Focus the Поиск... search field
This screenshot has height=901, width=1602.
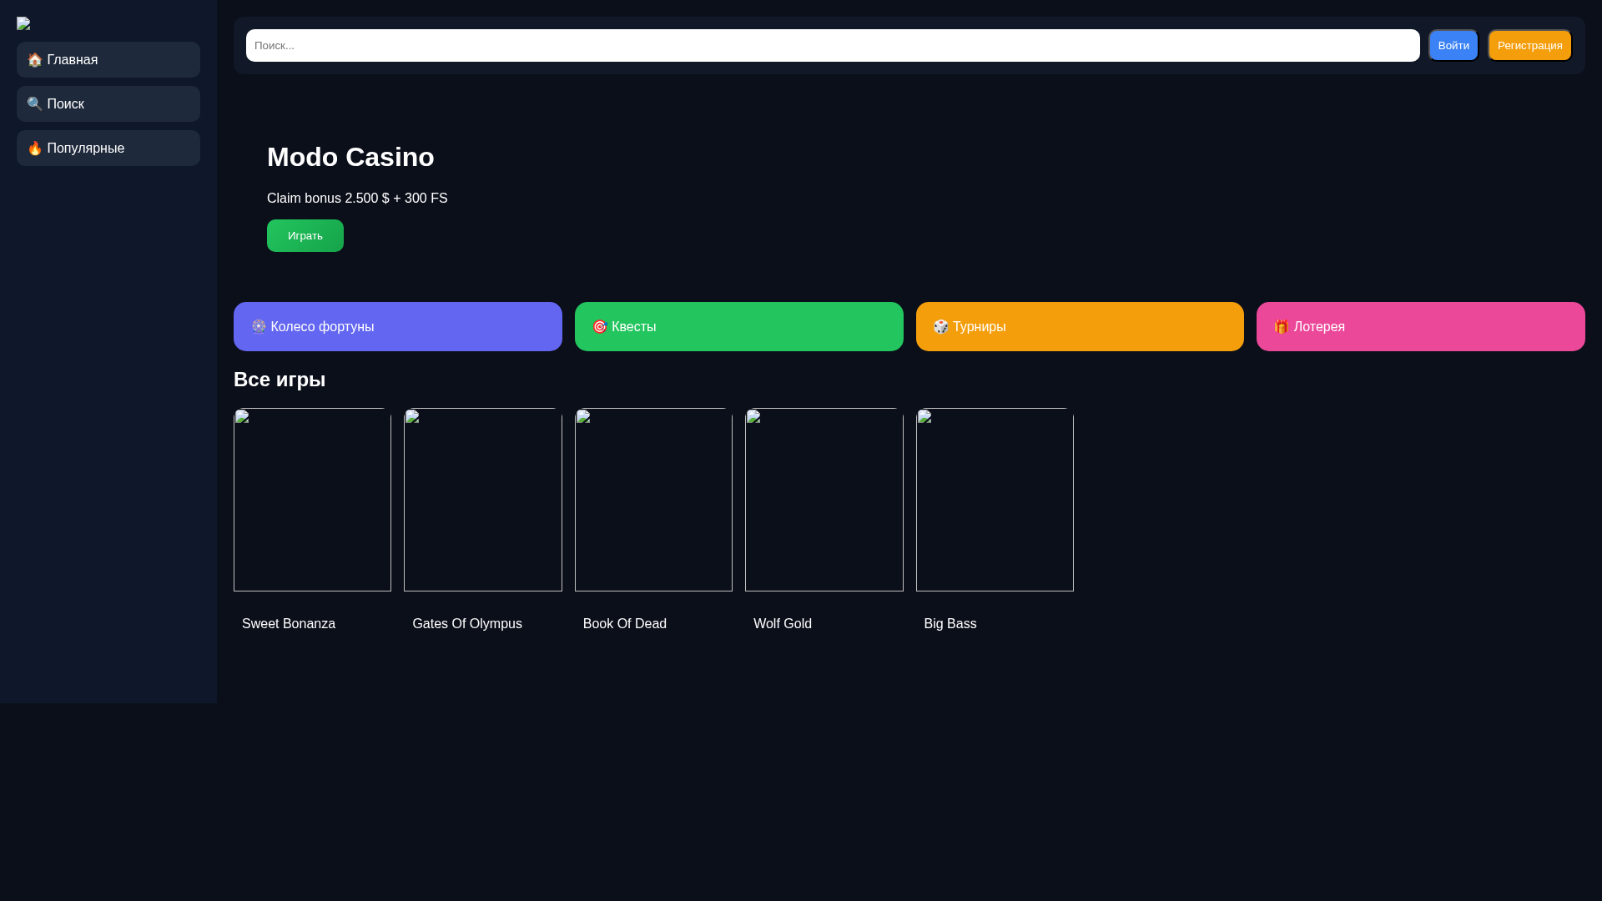point(833,45)
